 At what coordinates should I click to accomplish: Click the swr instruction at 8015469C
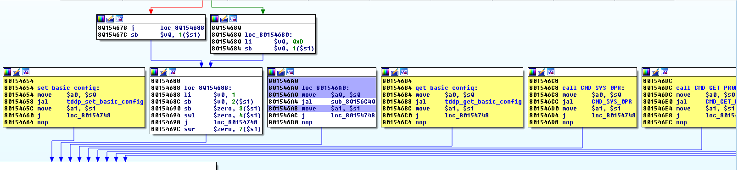[206, 129]
